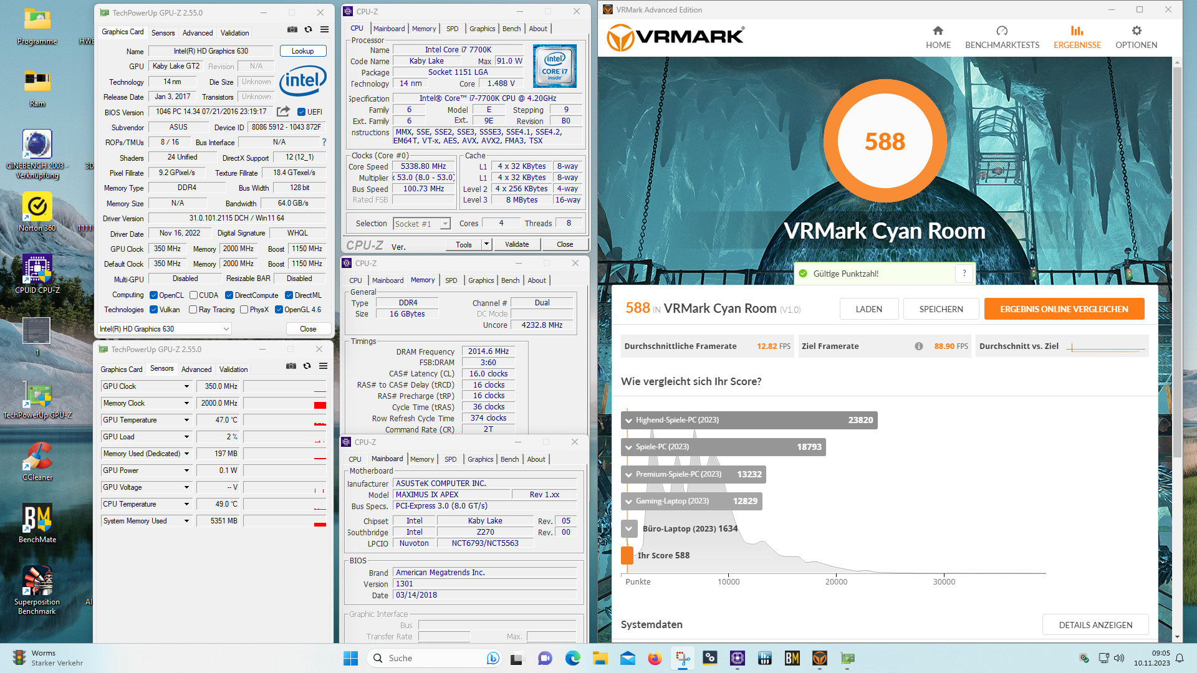Screen dimensions: 1197x673
Task: Click the Durchschnitt vs. Ziel framerate graph
Action: pos(1105,346)
